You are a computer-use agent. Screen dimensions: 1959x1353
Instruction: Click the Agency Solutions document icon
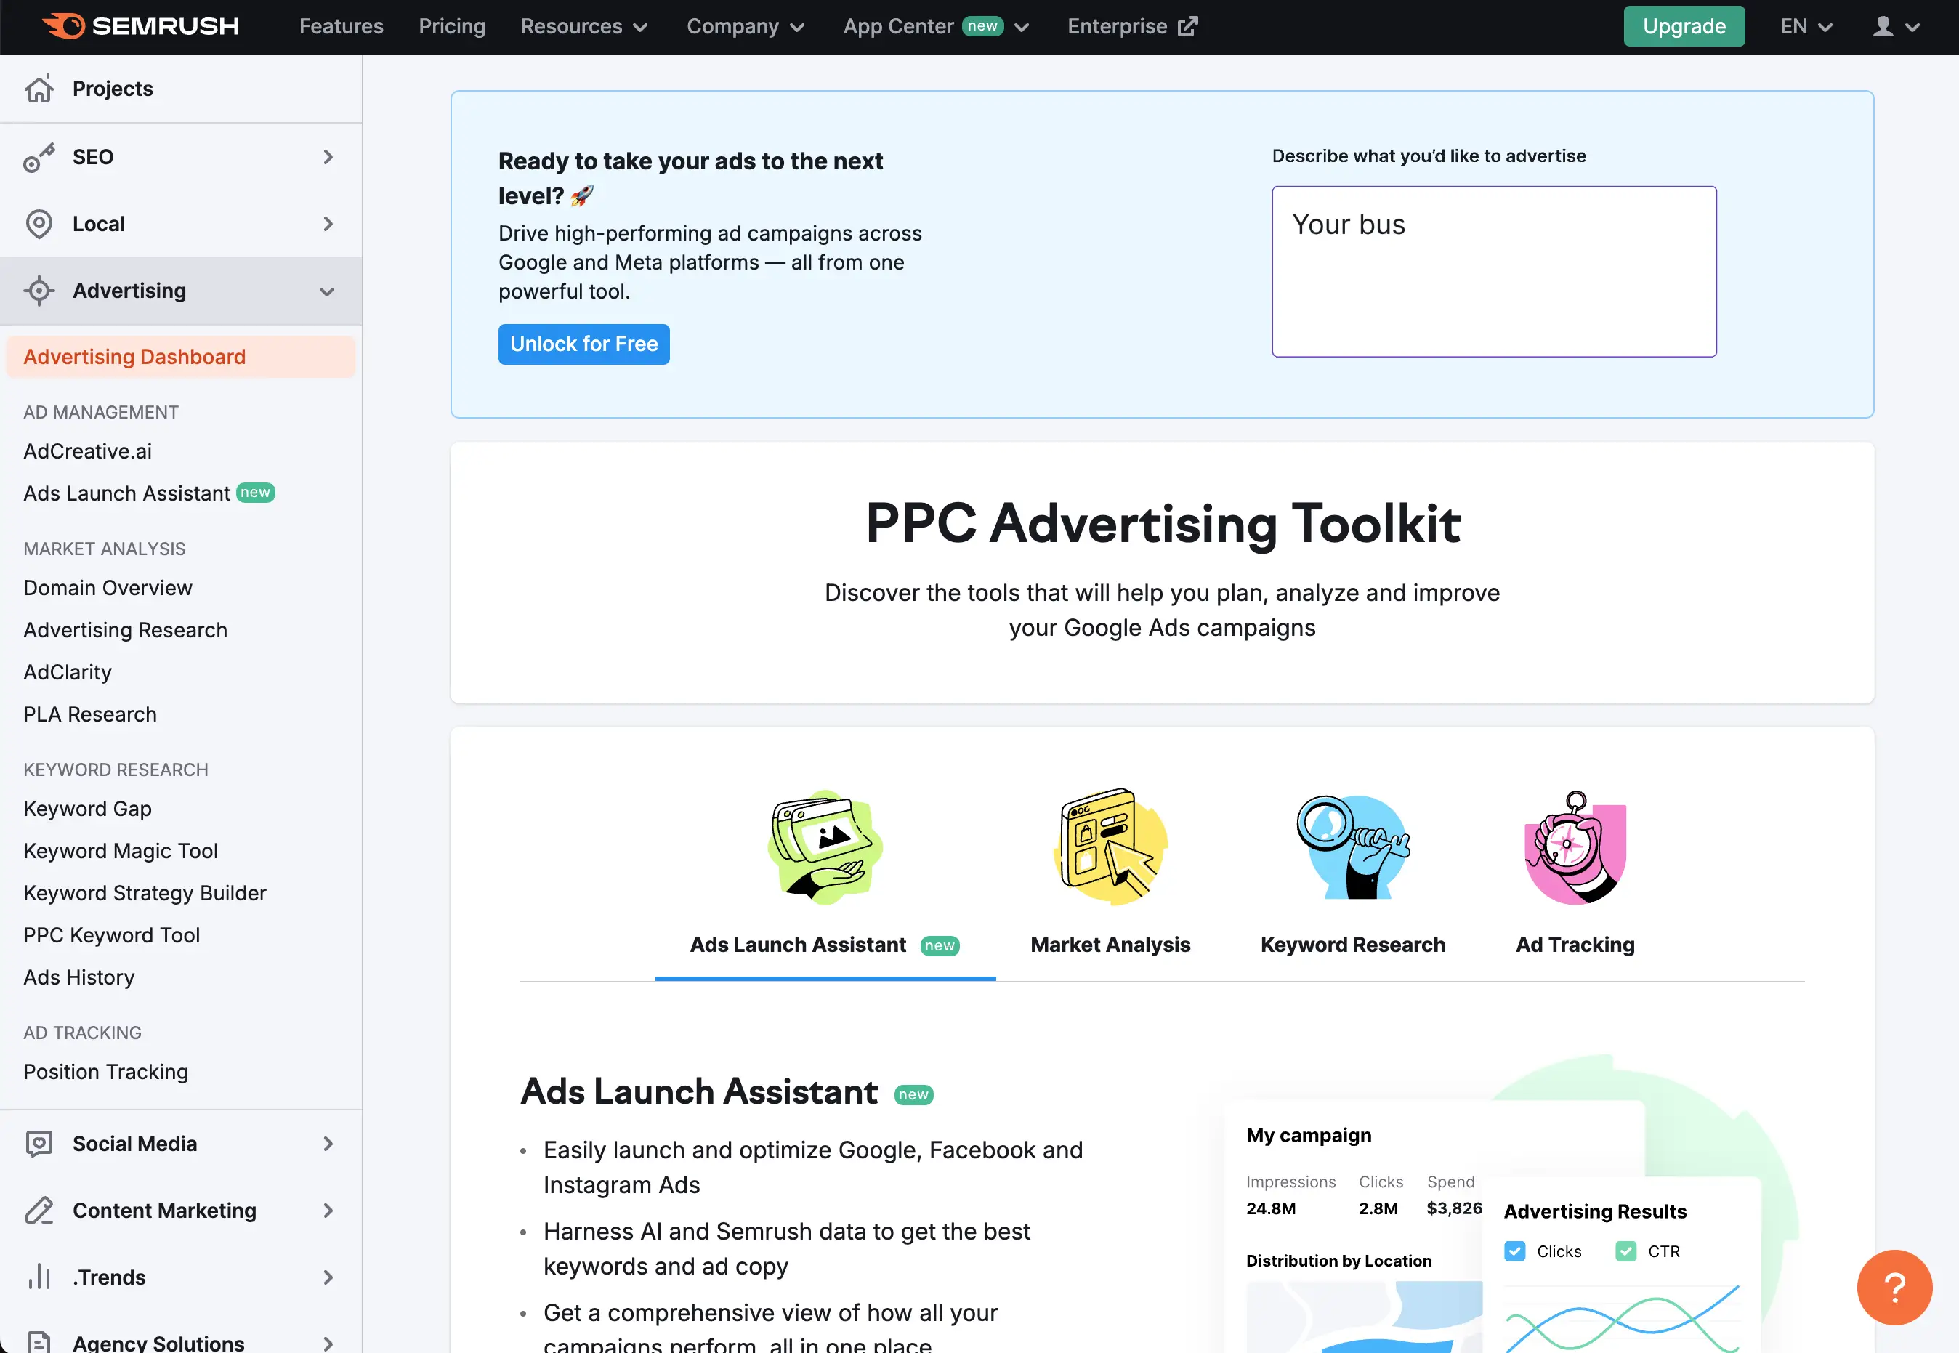tap(39, 1341)
